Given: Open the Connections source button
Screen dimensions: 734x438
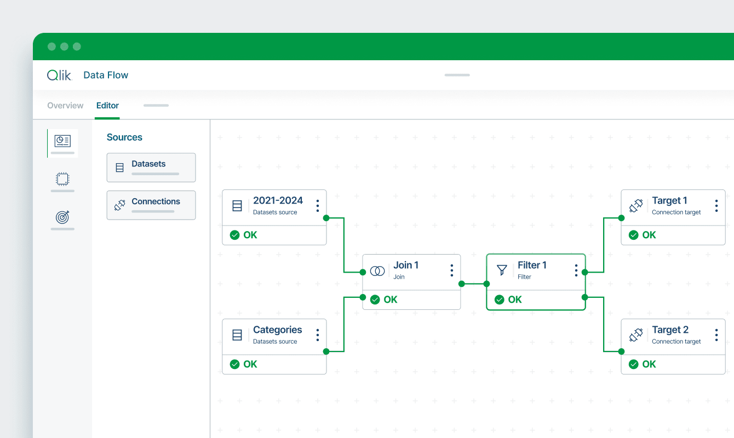Looking at the screenshot, I should tap(151, 205).
